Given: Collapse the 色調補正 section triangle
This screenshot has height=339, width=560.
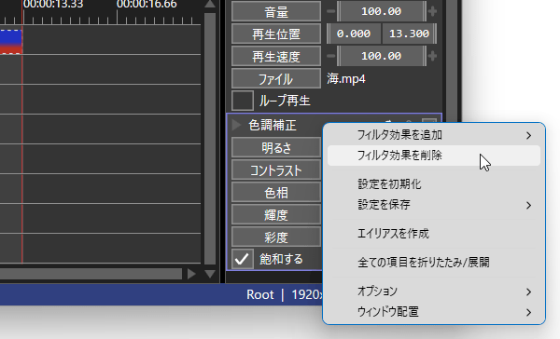Looking at the screenshot, I should tap(236, 125).
